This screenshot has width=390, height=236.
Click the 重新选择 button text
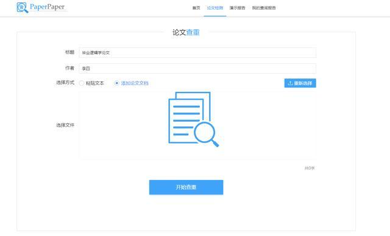pos(303,83)
